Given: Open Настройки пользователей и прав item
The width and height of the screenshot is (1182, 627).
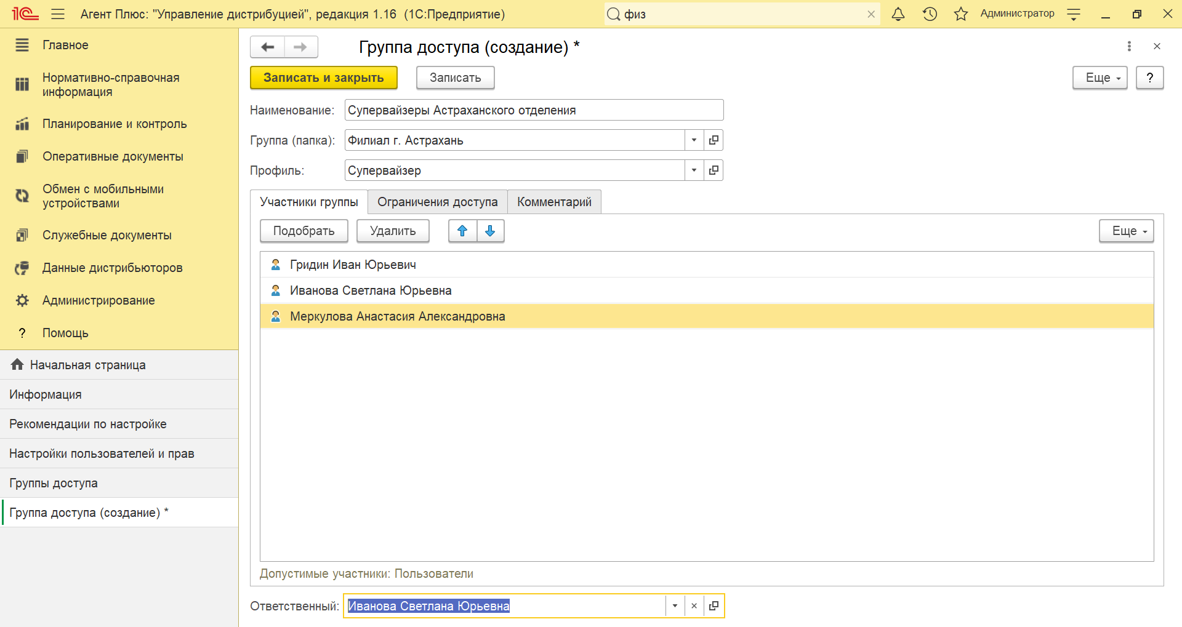Looking at the screenshot, I should (119, 453).
